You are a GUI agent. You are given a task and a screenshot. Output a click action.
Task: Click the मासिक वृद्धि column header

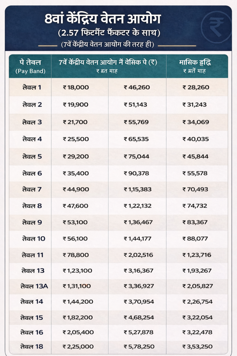click(x=197, y=66)
